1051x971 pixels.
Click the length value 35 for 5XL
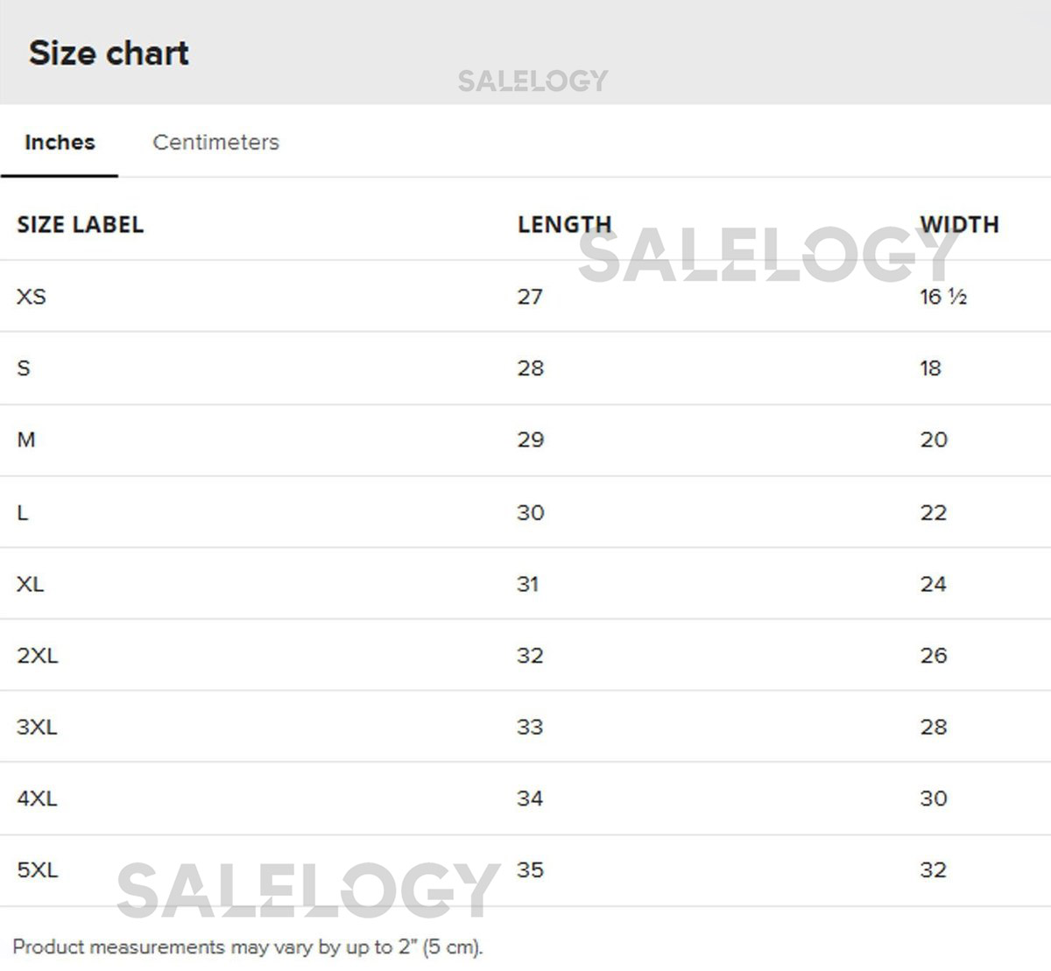(x=530, y=870)
